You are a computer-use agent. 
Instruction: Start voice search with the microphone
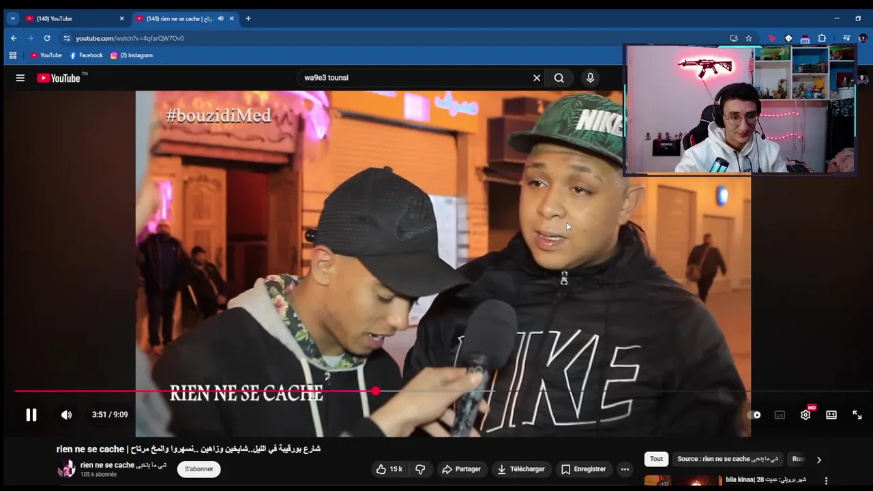[x=591, y=78]
